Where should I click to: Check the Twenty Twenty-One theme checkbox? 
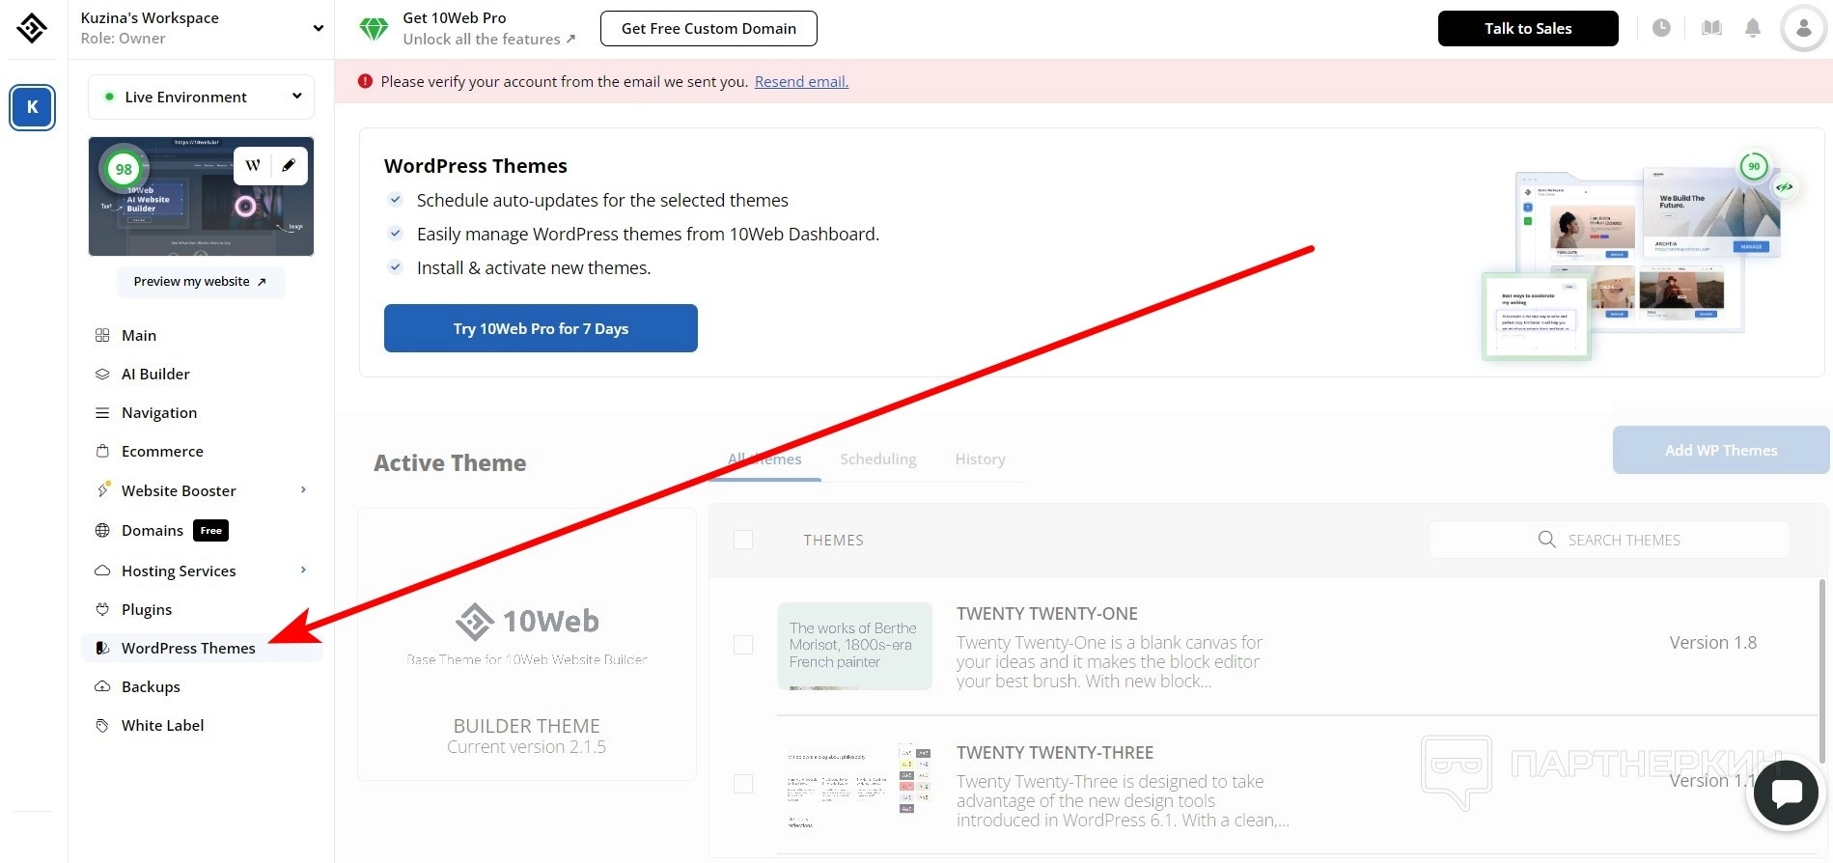(743, 644)
